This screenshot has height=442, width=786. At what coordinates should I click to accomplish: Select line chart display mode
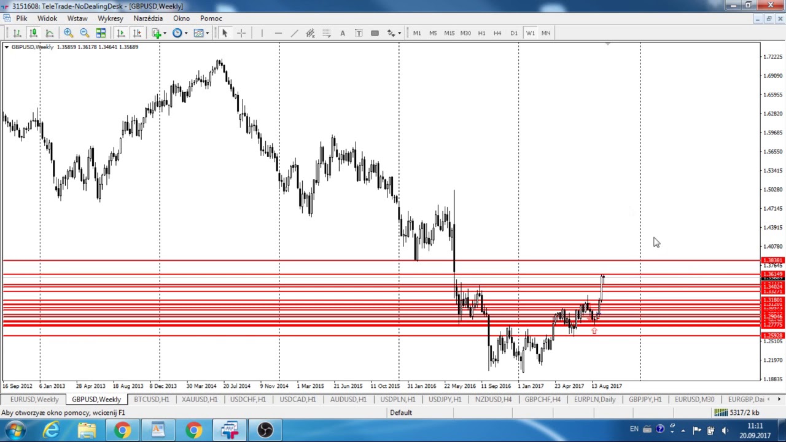click(50, 33)
